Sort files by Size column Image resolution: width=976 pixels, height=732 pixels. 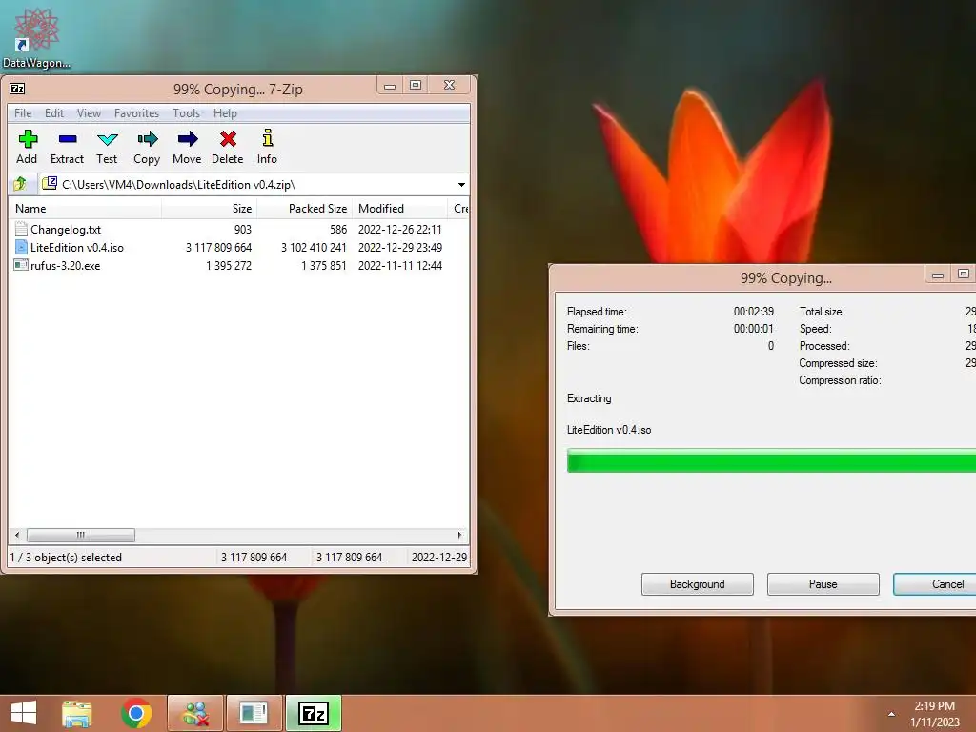tap(209, 209)
